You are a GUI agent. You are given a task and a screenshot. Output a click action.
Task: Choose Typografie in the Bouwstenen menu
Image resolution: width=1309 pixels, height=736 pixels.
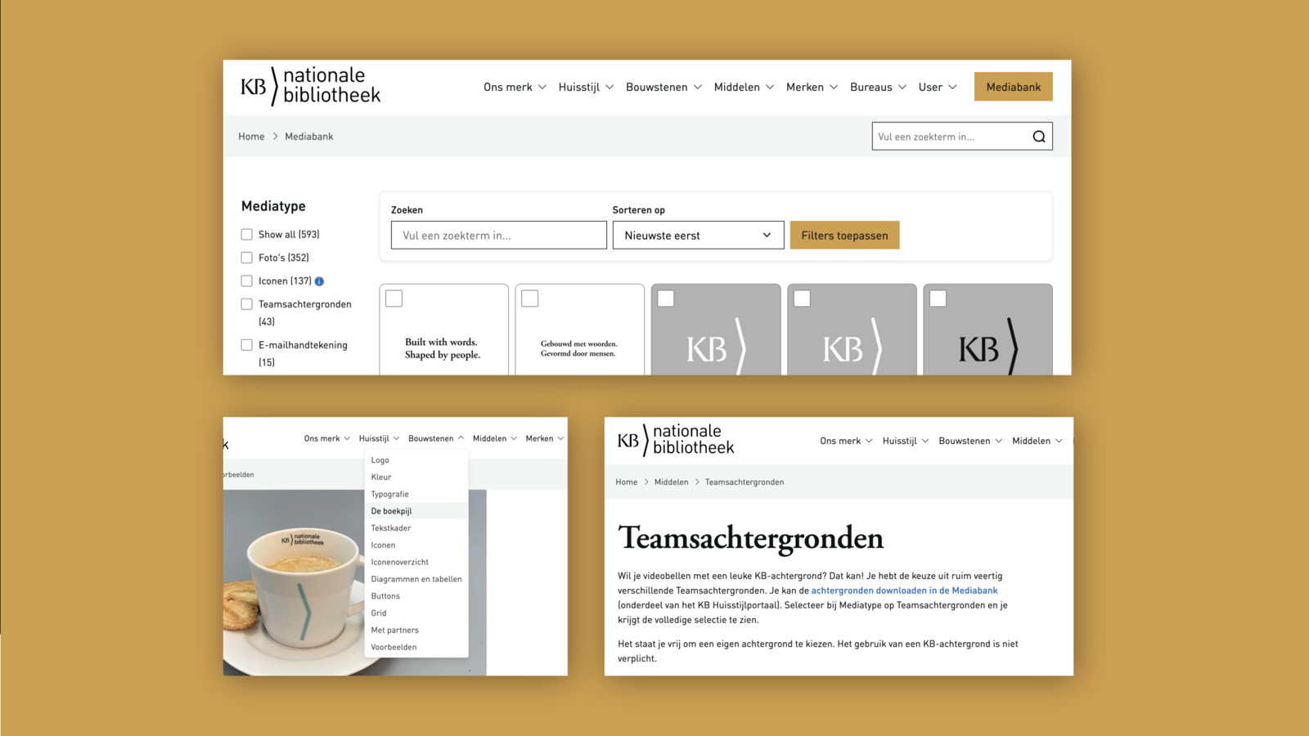pyautogui.click(x=389, y=493)
